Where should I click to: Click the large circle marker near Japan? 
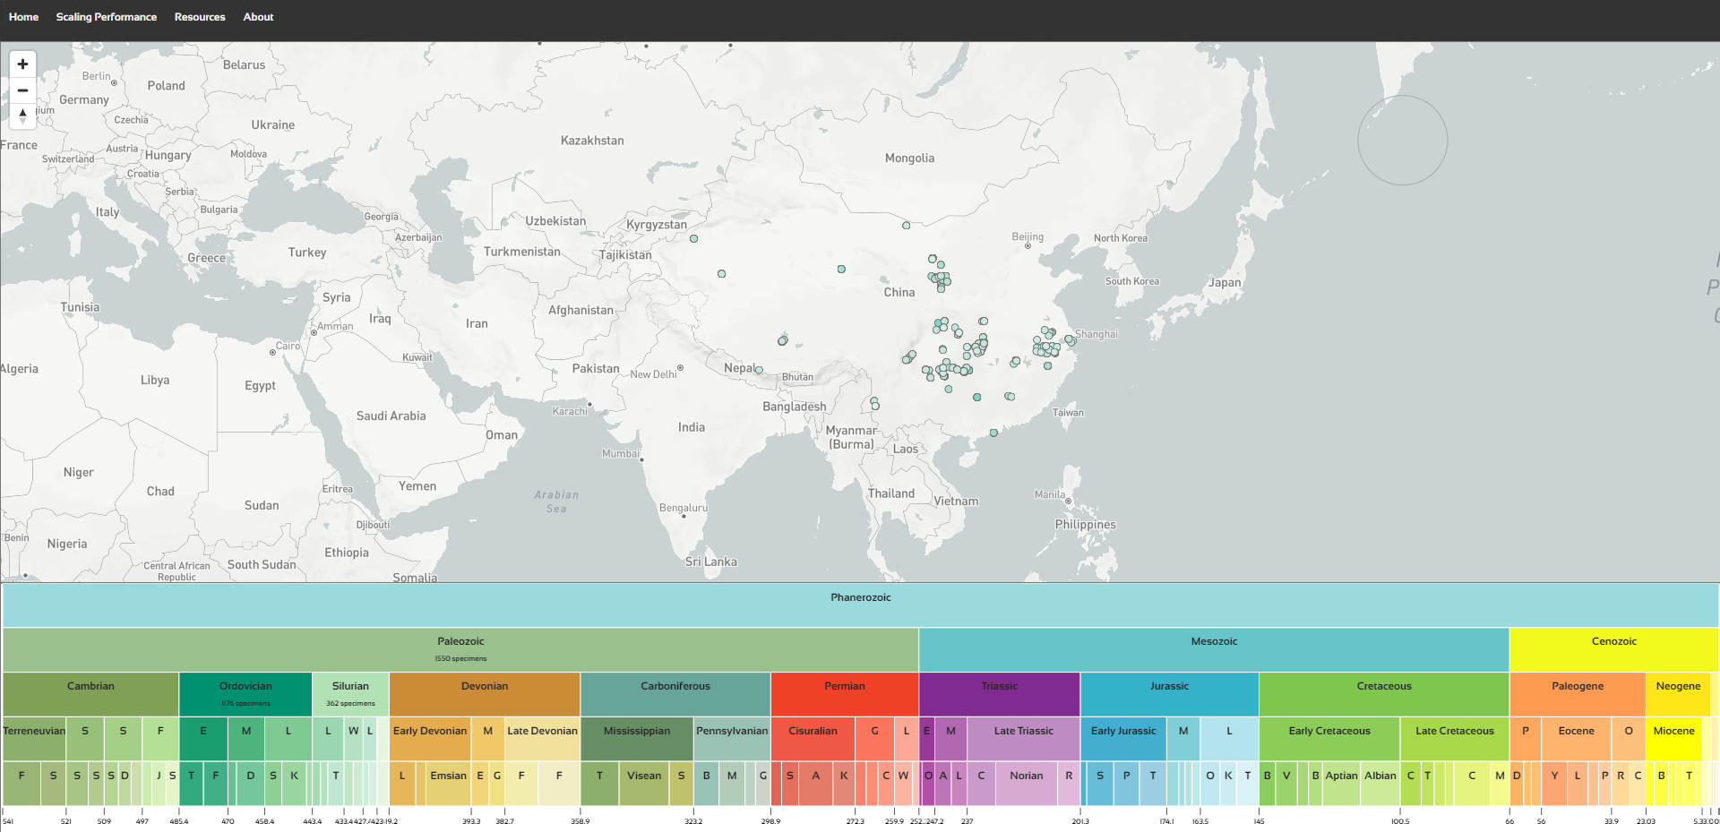(1402, 141)
